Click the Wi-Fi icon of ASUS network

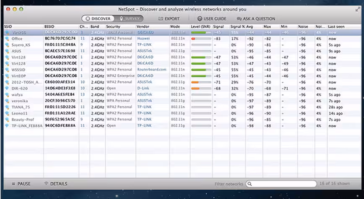click(7, 51)
